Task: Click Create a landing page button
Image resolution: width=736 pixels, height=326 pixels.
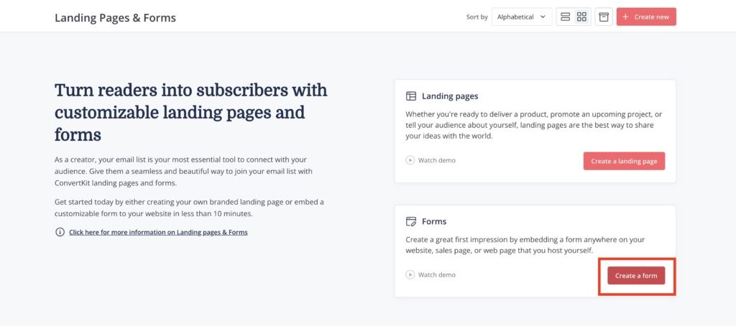Action: 624,161
